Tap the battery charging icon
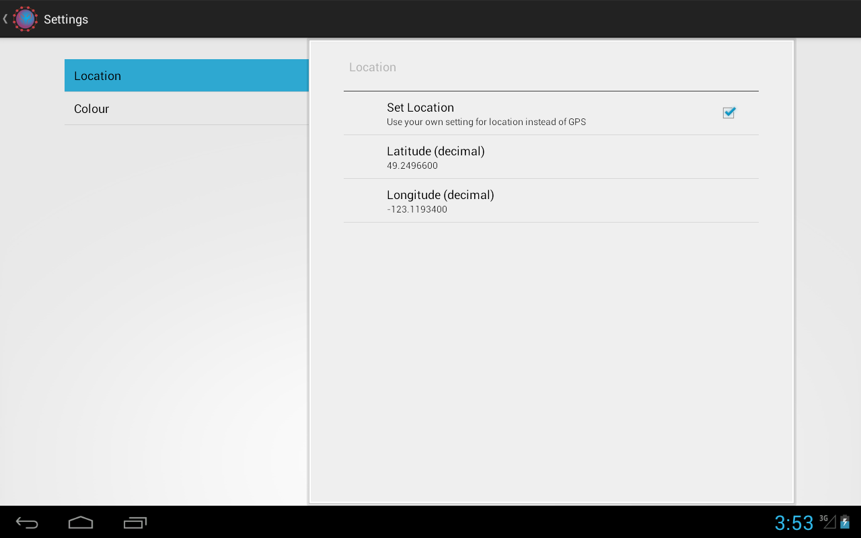Viewport: 861px width, 538px height. 845,522
